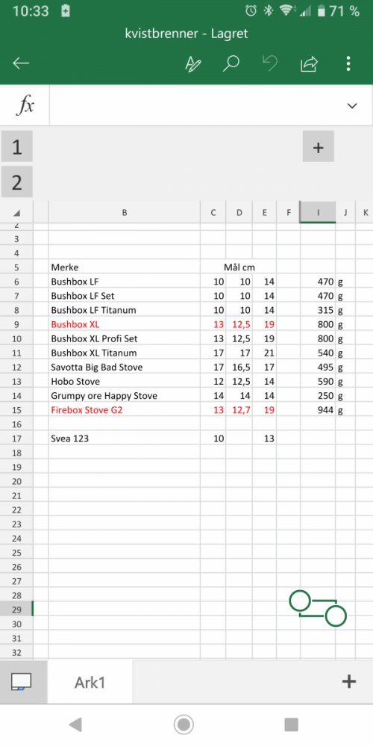Switch to the Ark1 sheet tab

tap(90, 682)
